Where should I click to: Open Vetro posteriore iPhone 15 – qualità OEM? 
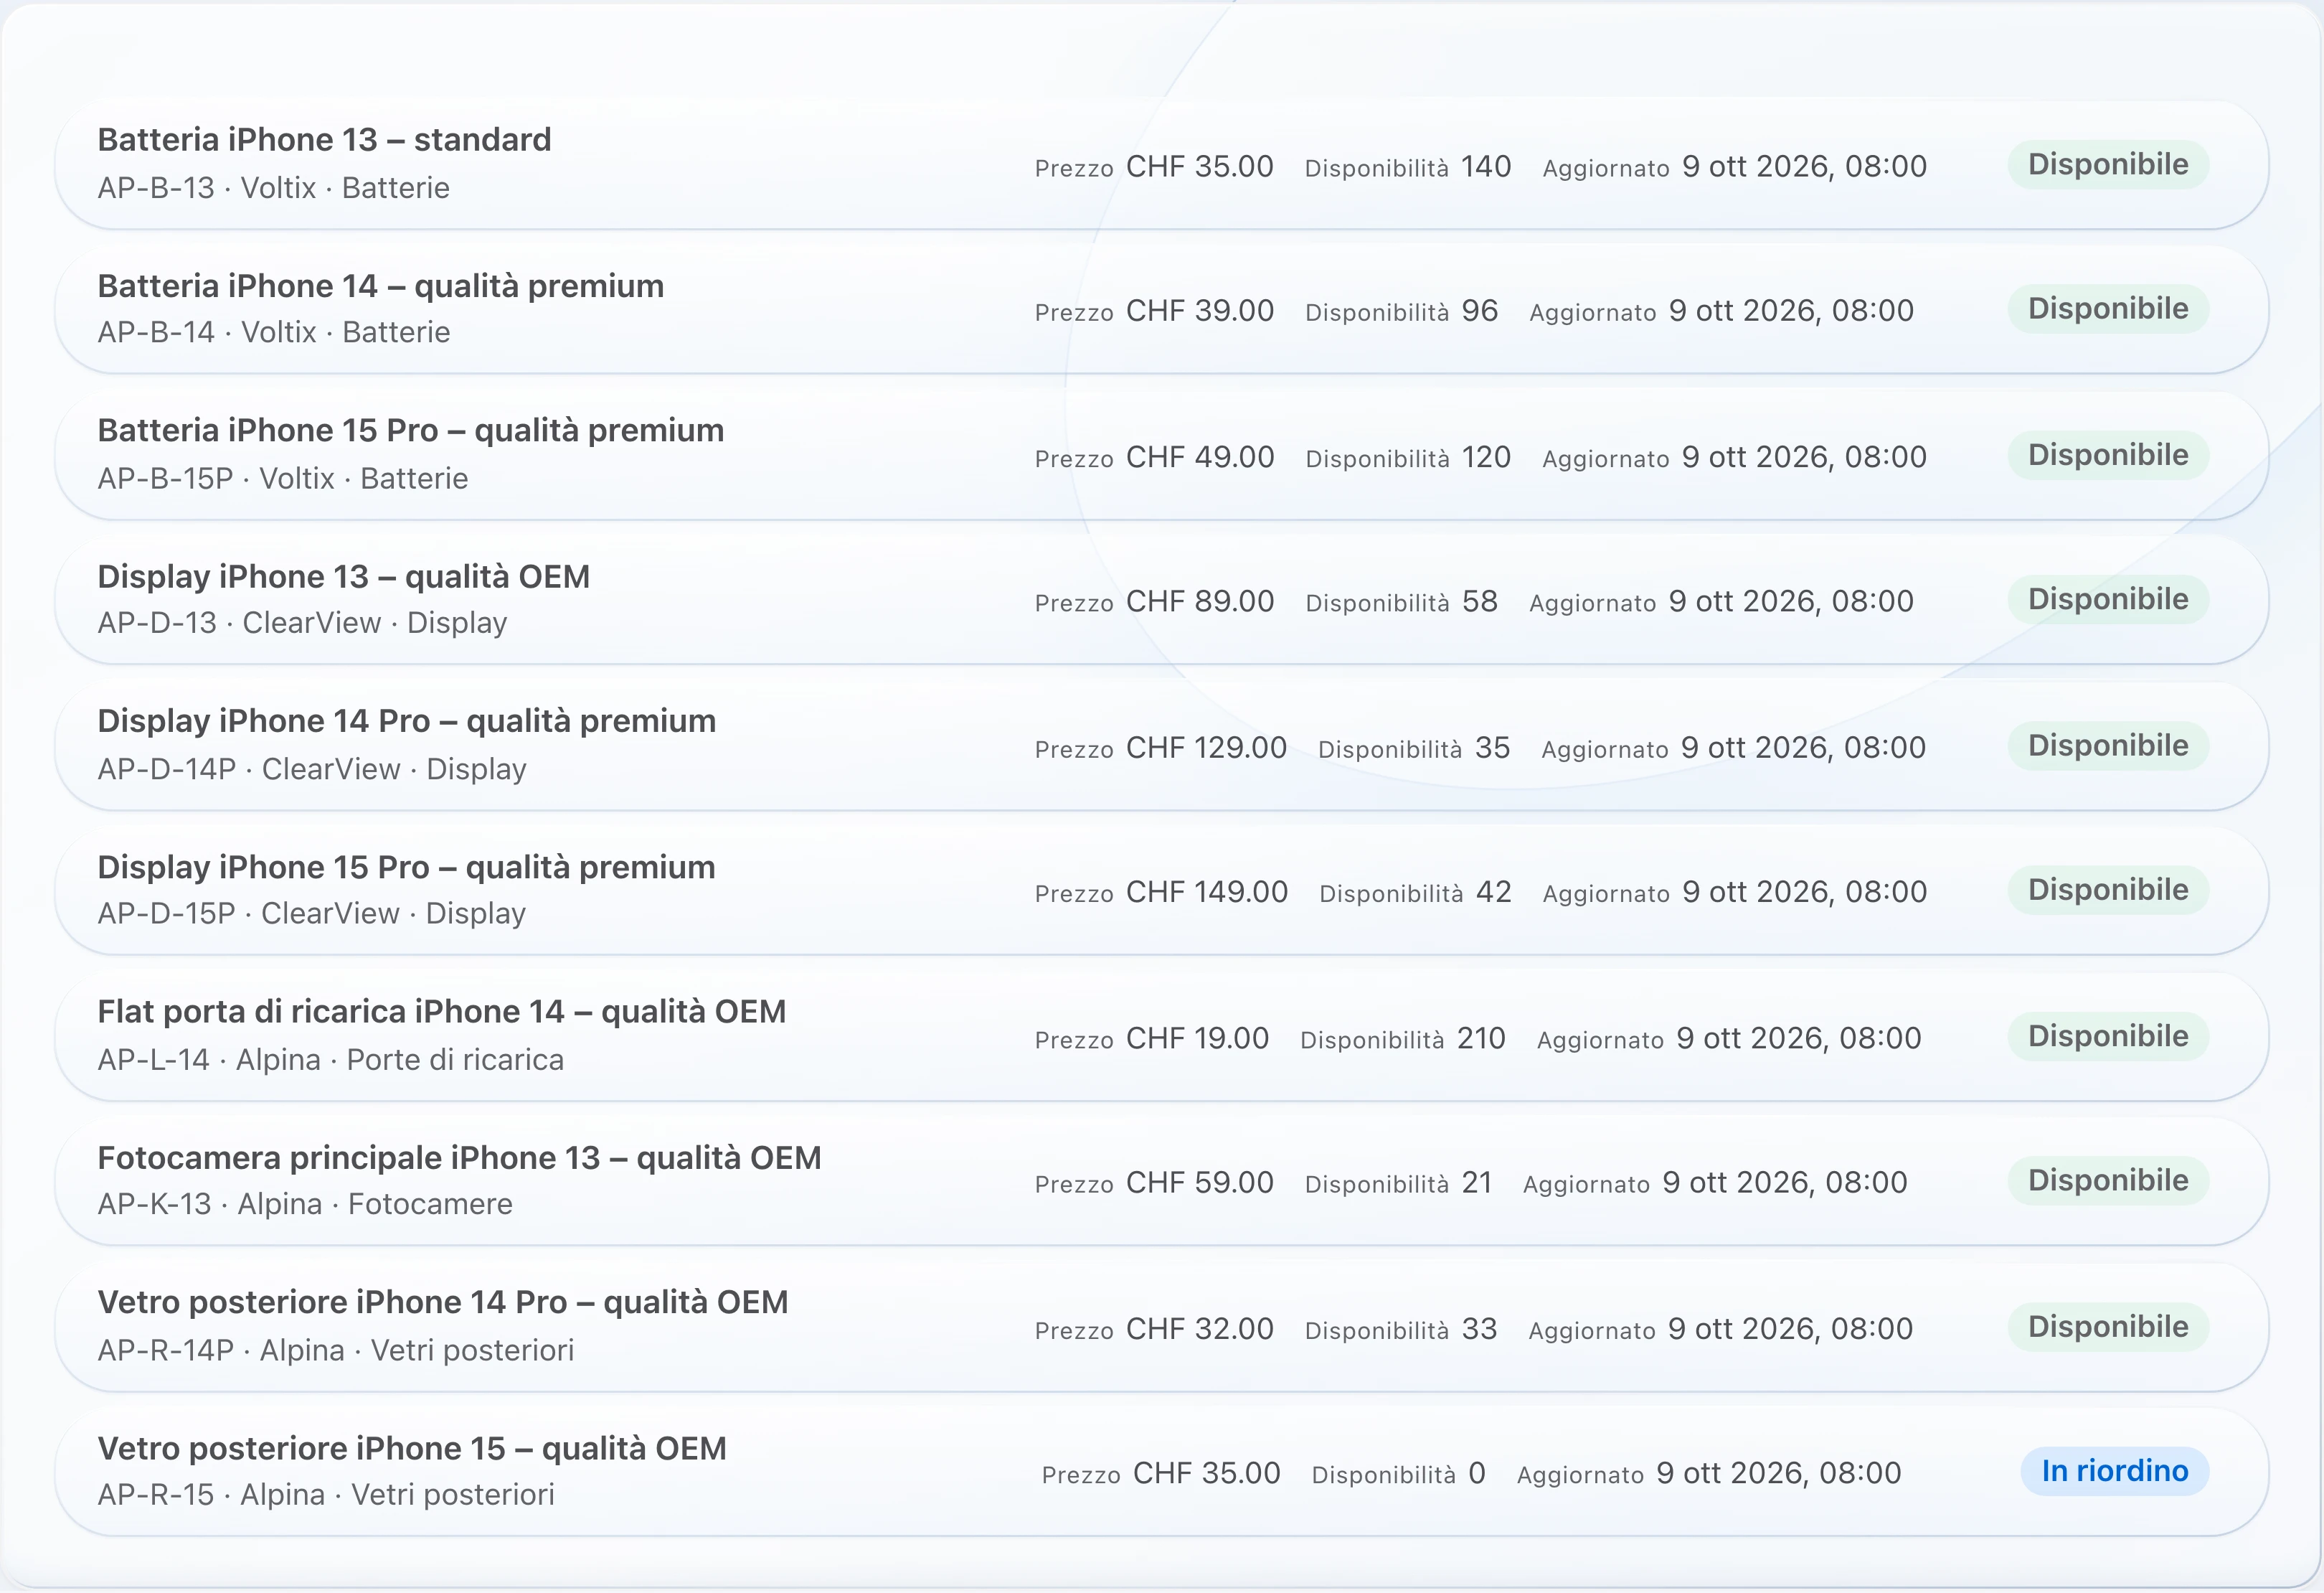(x=411, y=1448)
